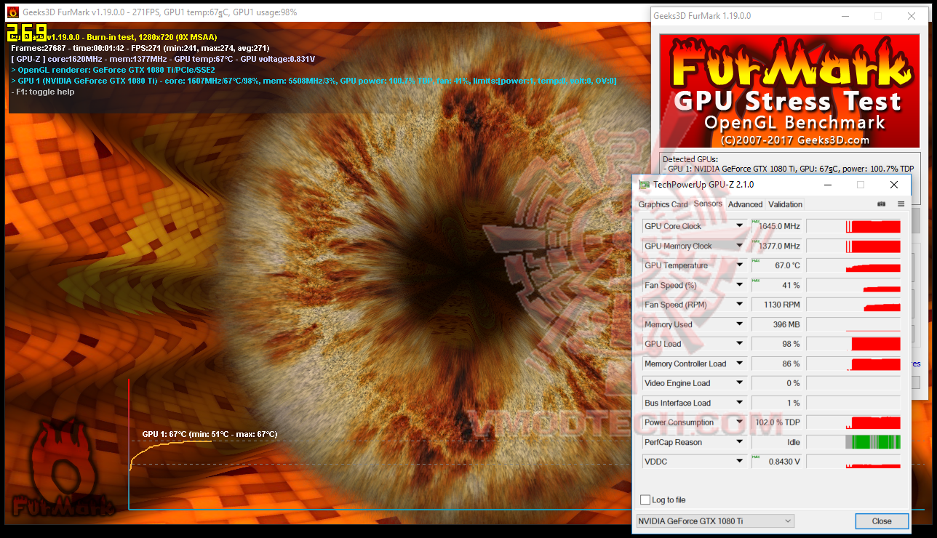Click the OpenGL renderer line in FurMark overlay
This screenshot has width=937, height=538.
pos(113,70)
